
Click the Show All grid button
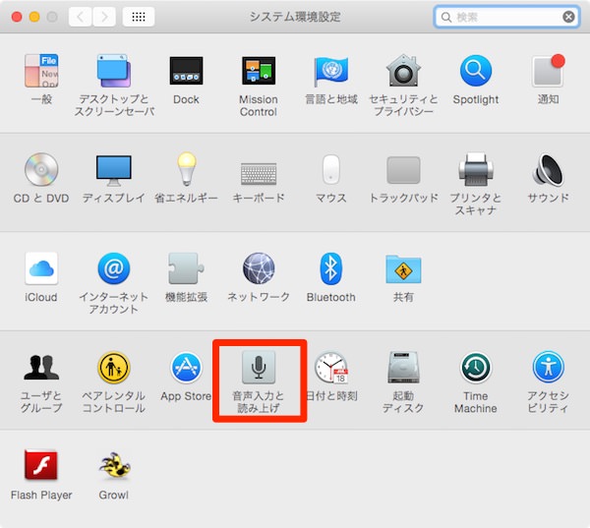pos(139,17)
